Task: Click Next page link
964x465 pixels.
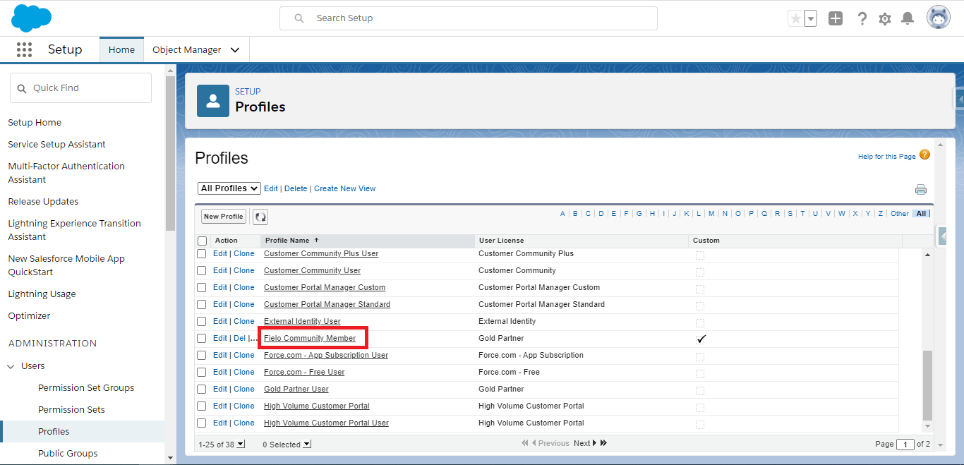Action: click(582, 443)
